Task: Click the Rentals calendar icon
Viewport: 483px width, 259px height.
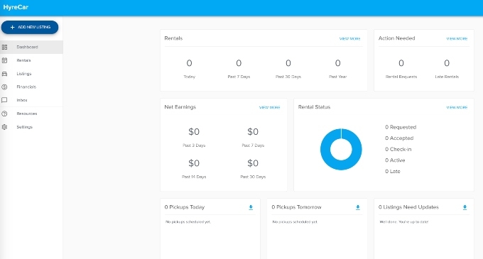Action: [4, 60]
